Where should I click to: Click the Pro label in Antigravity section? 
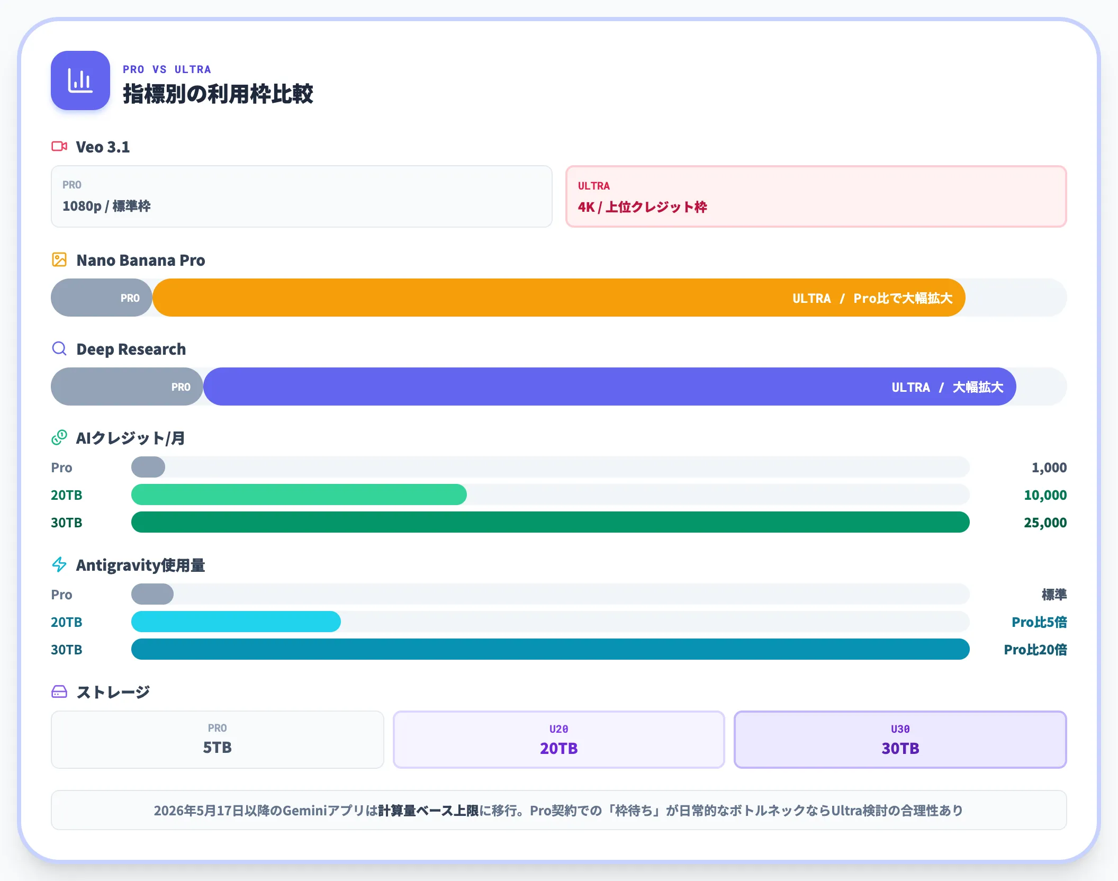(61, 594)
